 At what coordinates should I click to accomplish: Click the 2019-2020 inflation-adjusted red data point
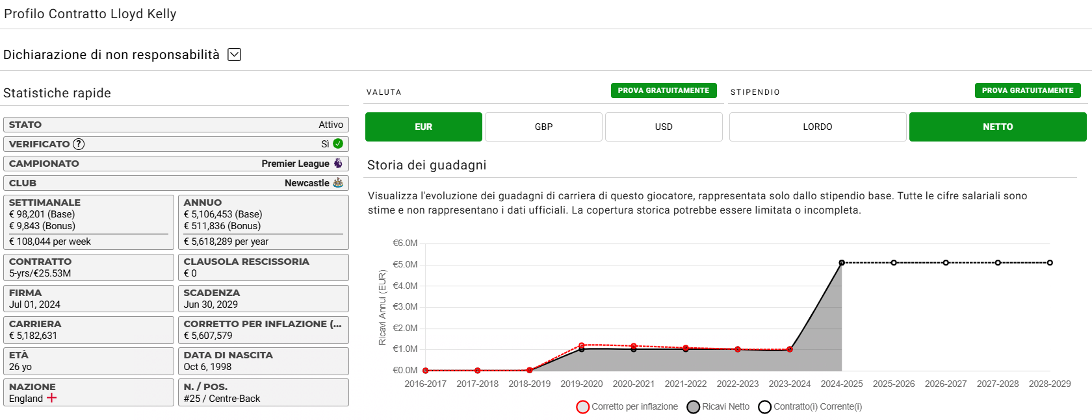(582, 345)
